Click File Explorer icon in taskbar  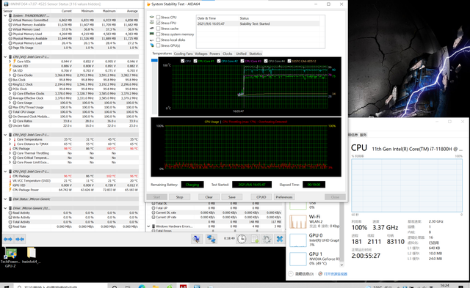(x=155, y=287)
